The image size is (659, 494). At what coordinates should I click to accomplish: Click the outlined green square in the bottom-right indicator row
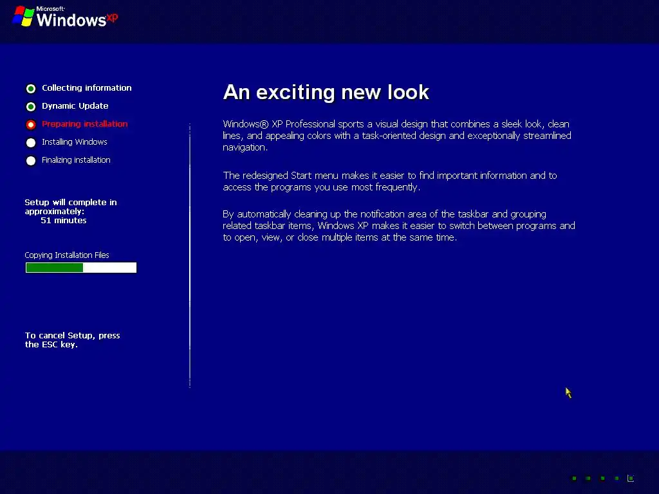[x=631, y=478]
